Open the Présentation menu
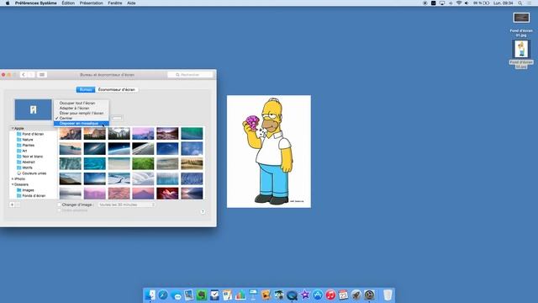 91,3
